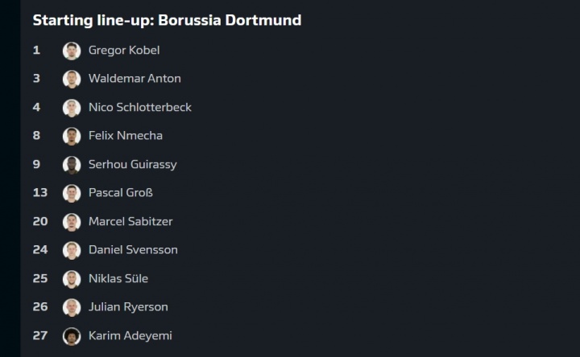Click the Starting line-up Borussia Dortmund heading
580x357 pixels.
click(x=167, y=20)
